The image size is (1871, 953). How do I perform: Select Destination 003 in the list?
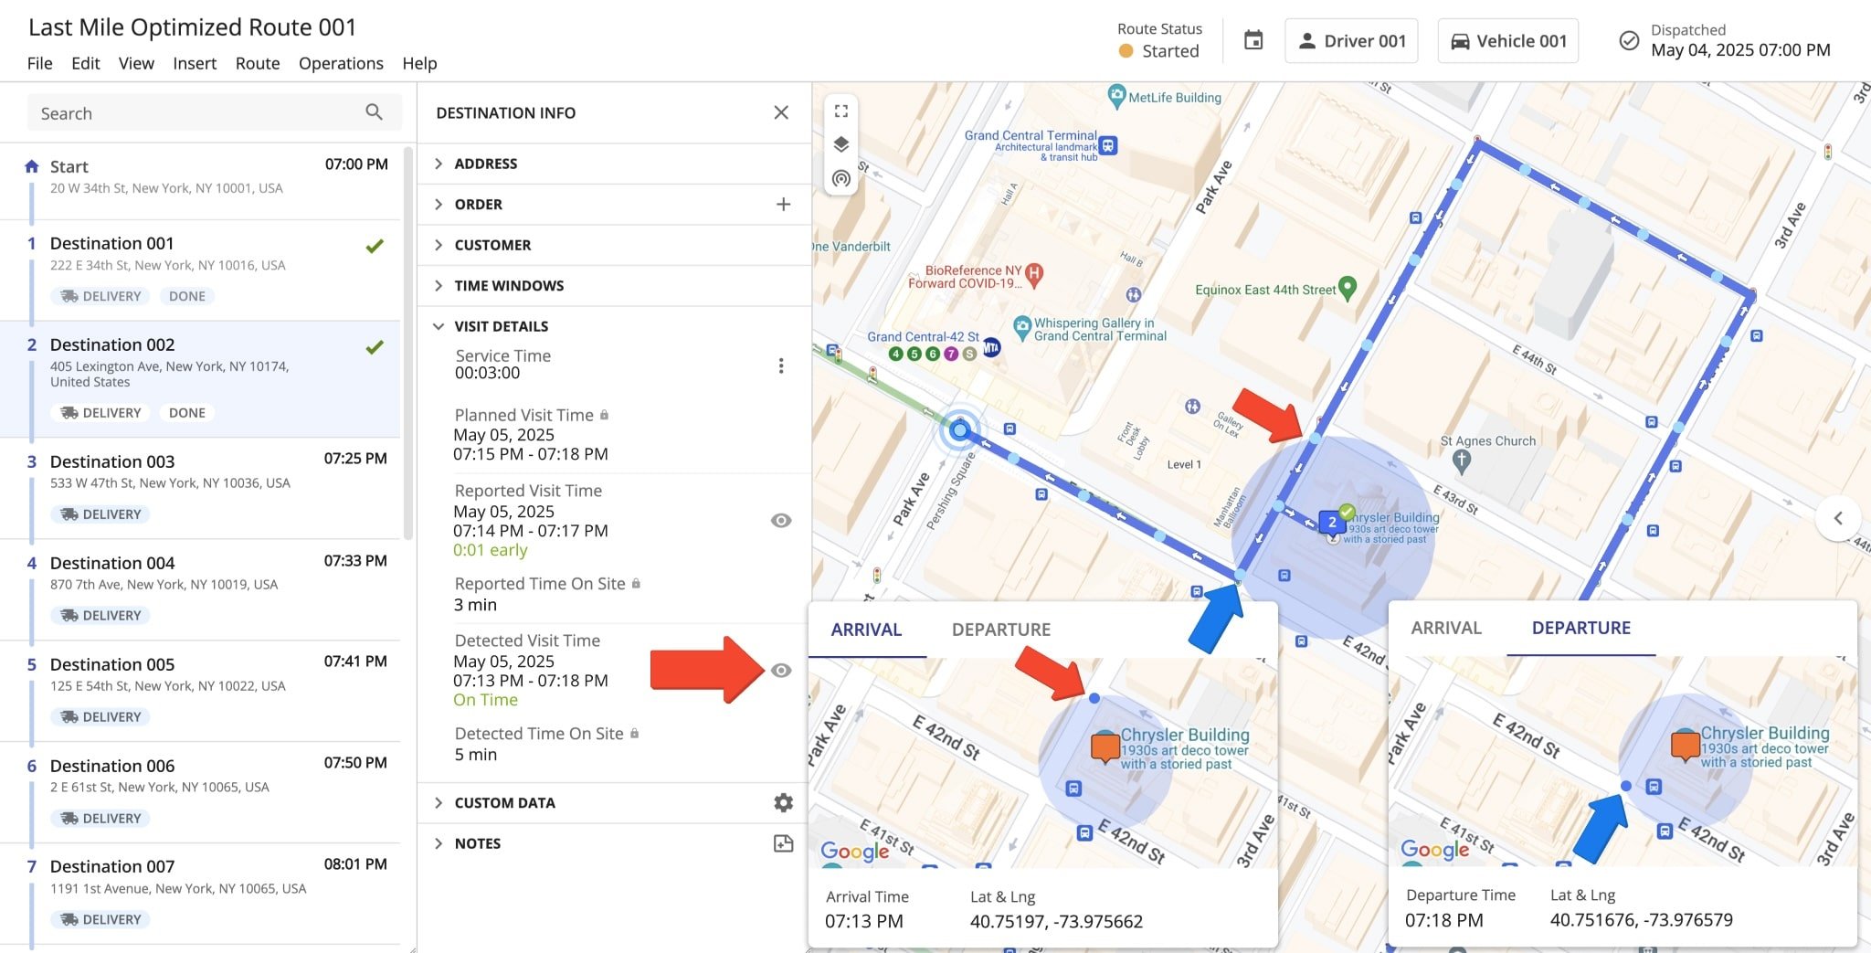pyautogui.click(x=200, y=489)
